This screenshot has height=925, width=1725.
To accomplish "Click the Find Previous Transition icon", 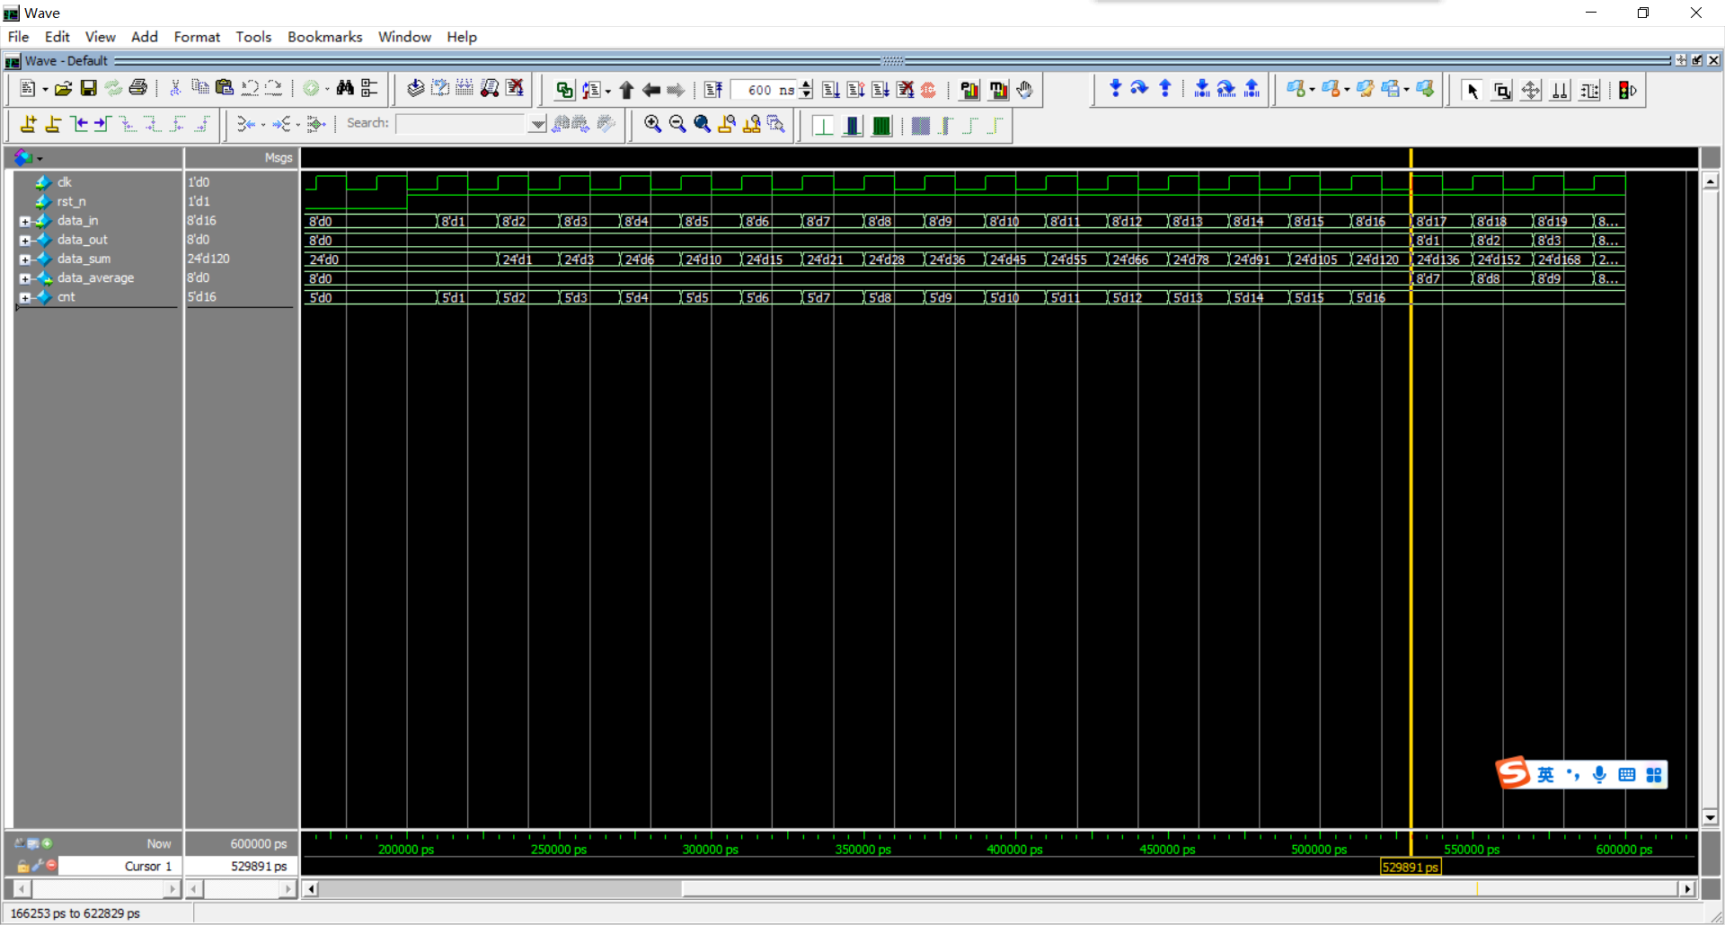I will 79,125.
